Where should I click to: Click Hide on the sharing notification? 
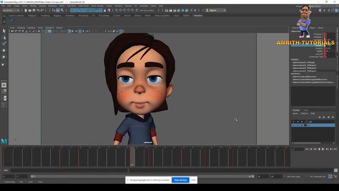(x=193, y=180)
